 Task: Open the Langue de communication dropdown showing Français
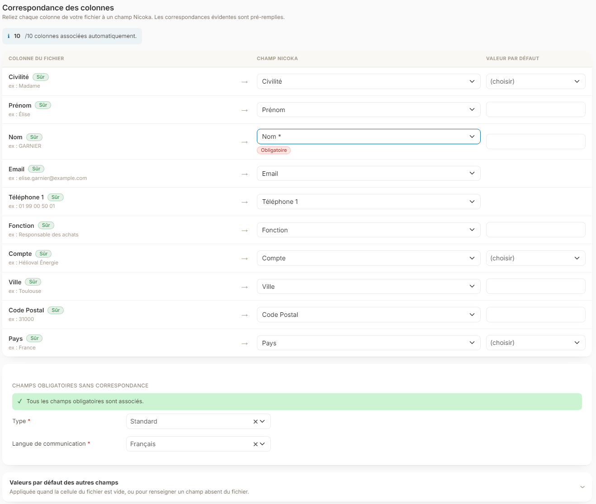198,444
